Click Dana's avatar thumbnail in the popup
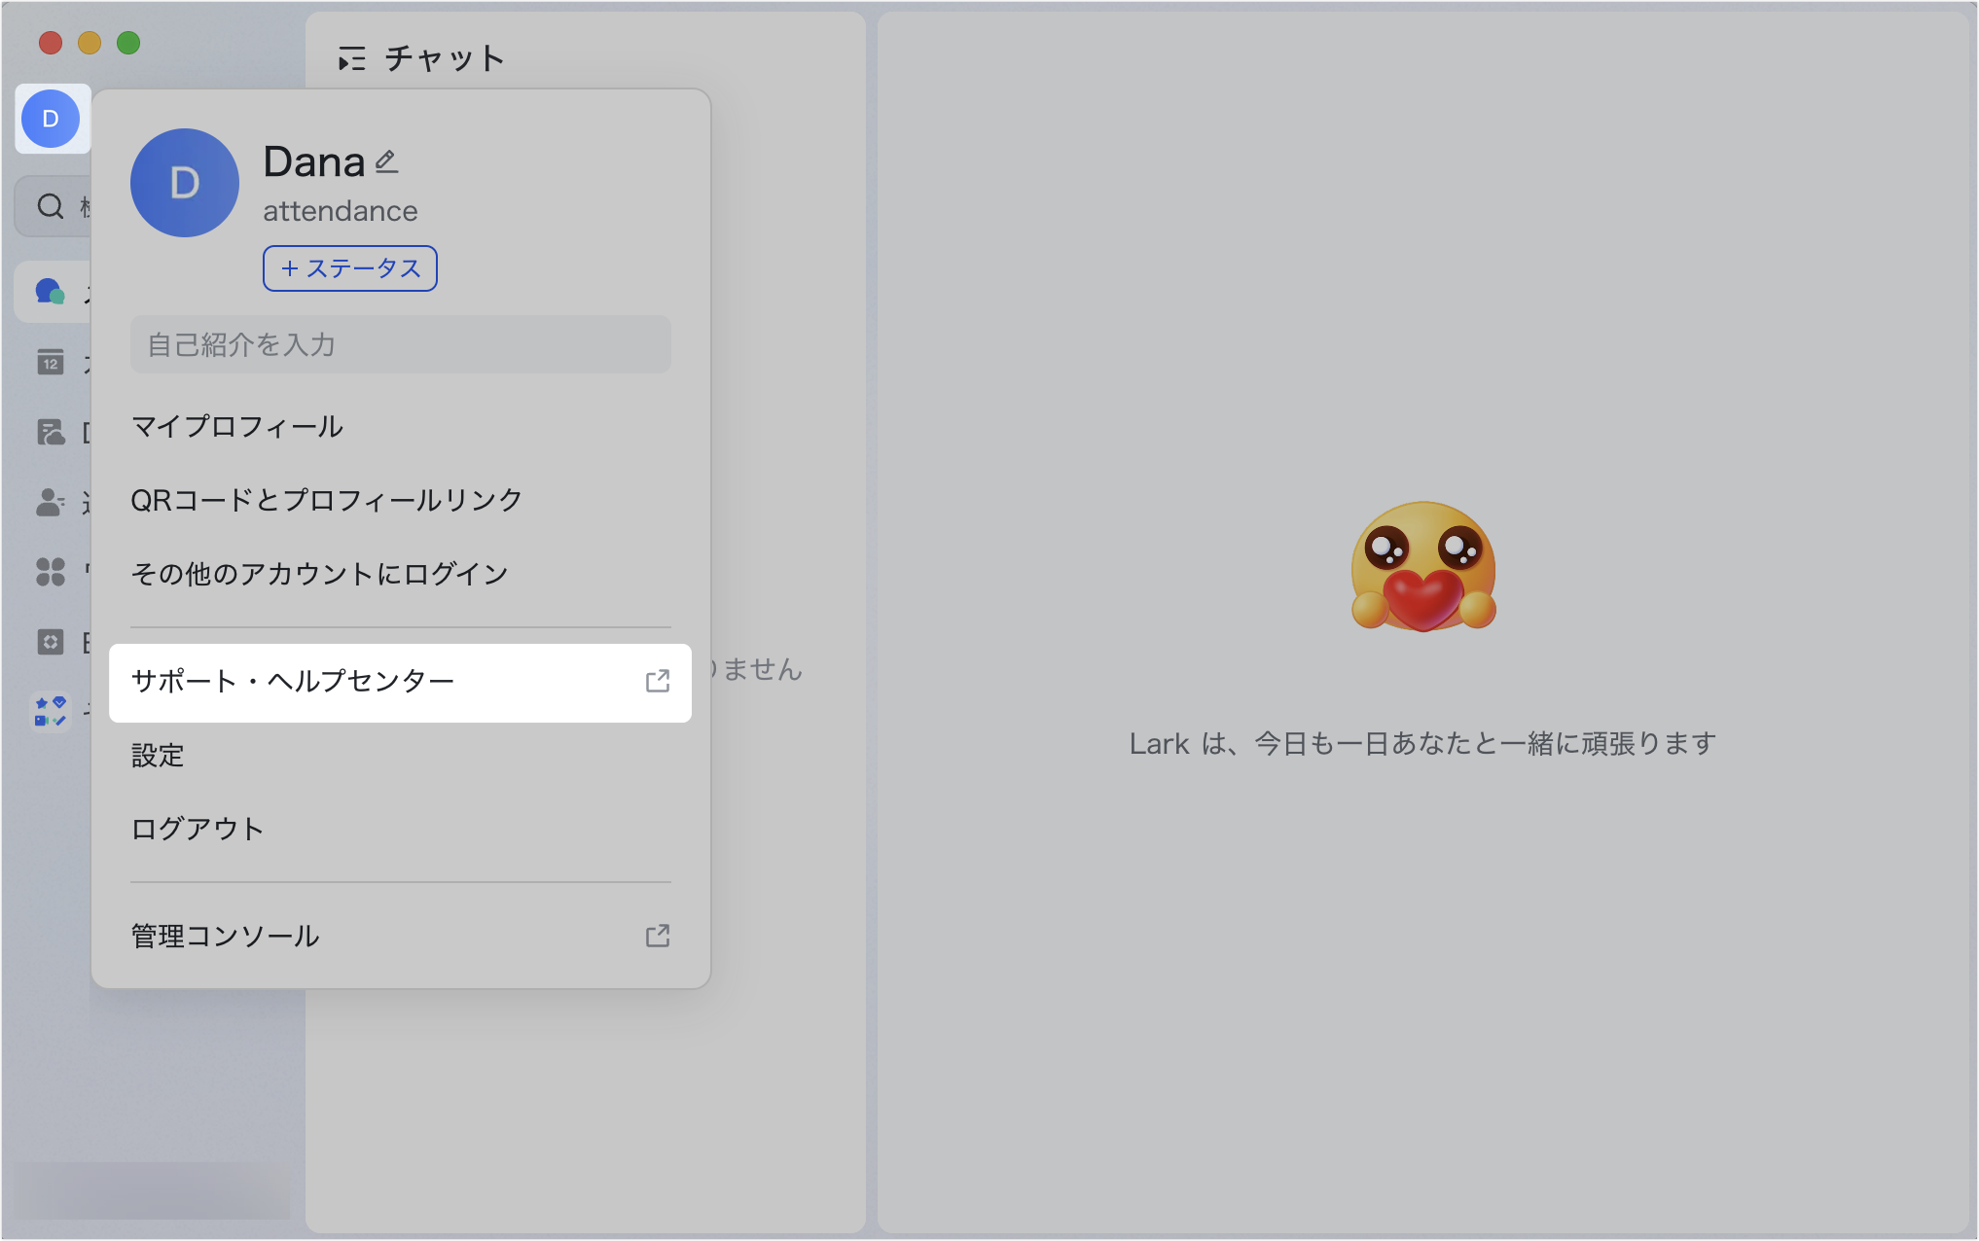The height and width of the screenshot is (1241, 1979). (x=184, y=182)
